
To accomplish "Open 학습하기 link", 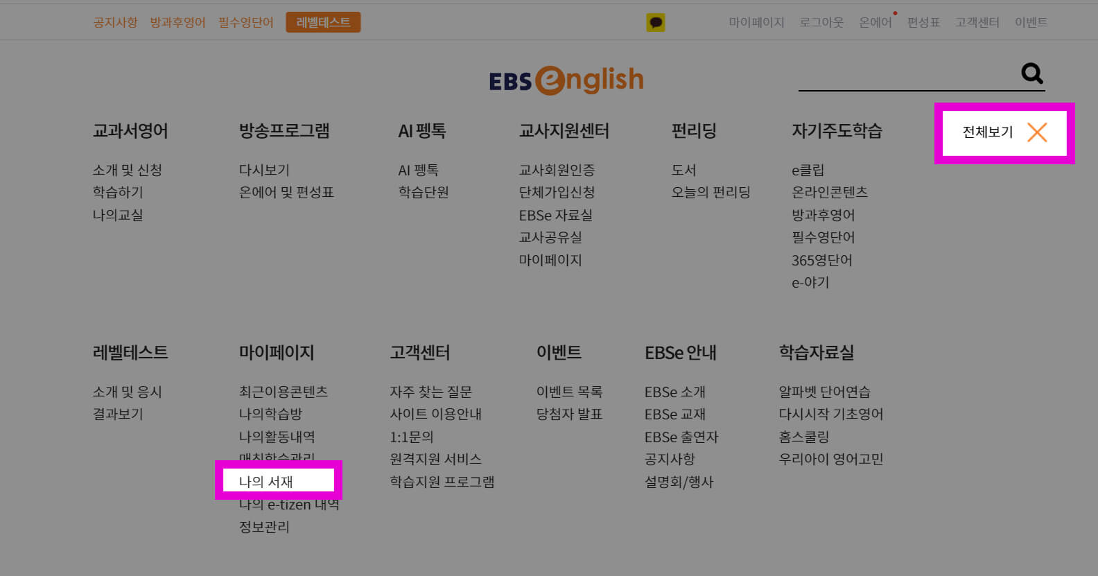I will tap(118, 192).
